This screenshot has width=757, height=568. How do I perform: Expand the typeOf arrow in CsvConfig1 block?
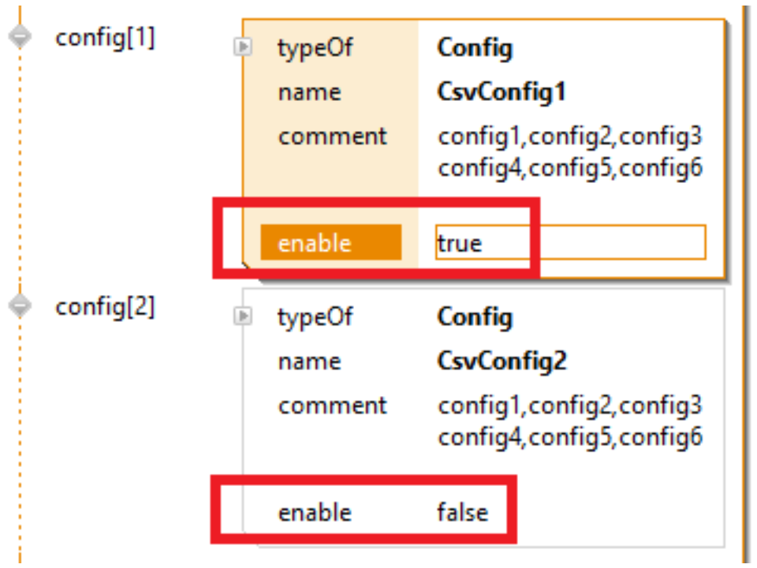pyautogui.click(x=244, y=48)
